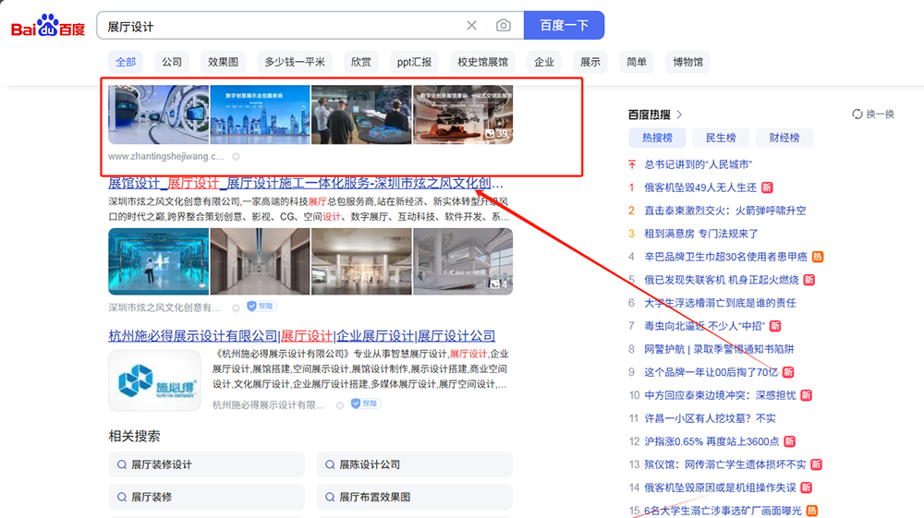Viewport: 924px width, 518px height.
Task: Click inside the 展厅设计 search input field
Action: pyautogui.click(x=277, y=26)
